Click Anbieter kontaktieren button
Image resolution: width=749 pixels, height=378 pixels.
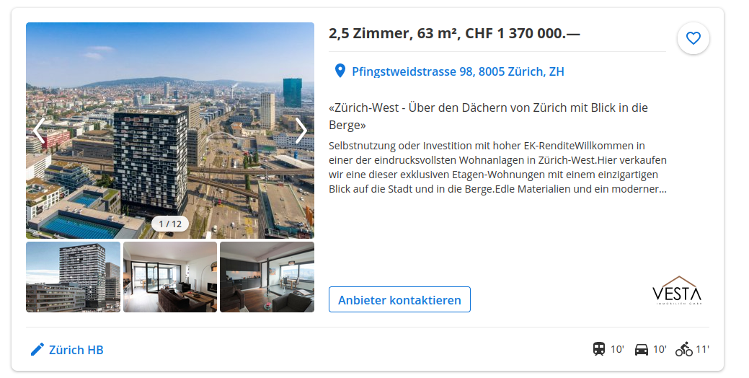click(x=399, y=299)
